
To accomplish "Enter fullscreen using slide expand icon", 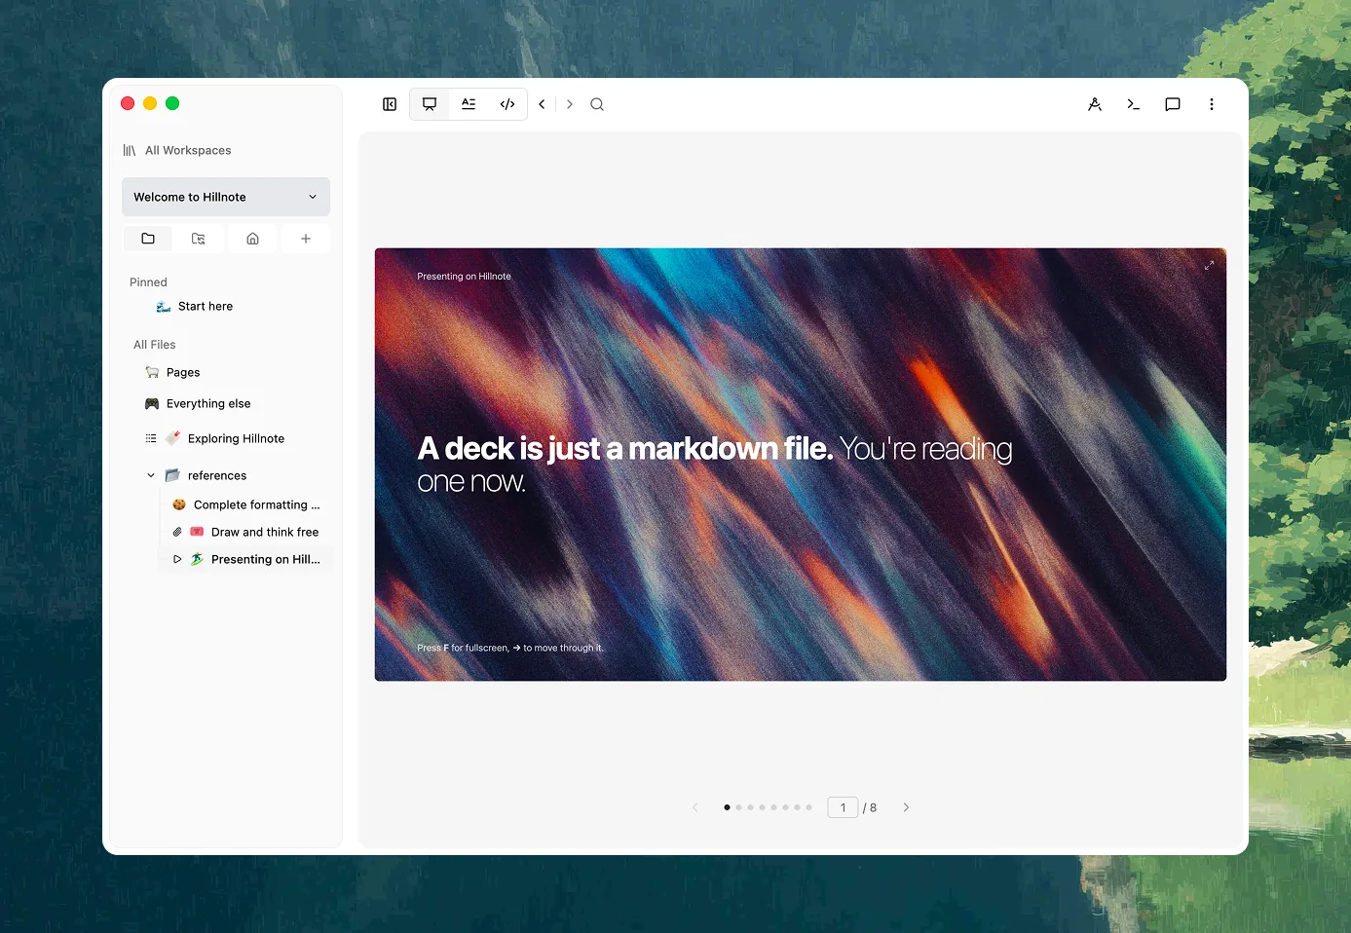I will click(x=1209, y=265).
